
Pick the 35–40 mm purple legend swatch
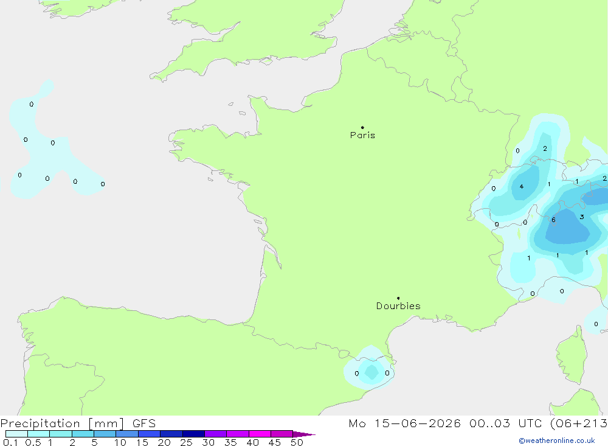pos(238,434)
